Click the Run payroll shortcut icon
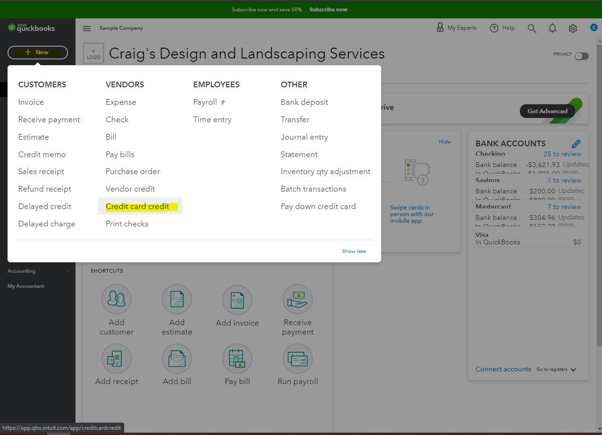Viewport: 602px width, 435px height. tap(297, 358)
